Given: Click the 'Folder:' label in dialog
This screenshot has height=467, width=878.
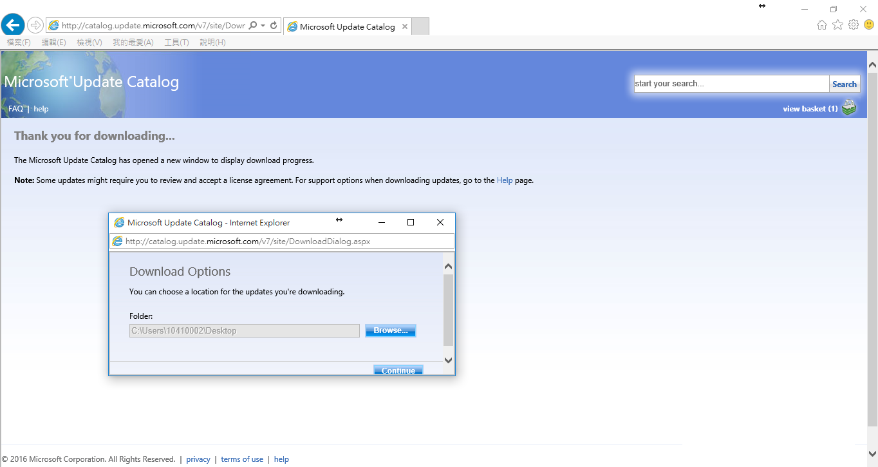Looking at the screenshot, I should tap(141, 316).
